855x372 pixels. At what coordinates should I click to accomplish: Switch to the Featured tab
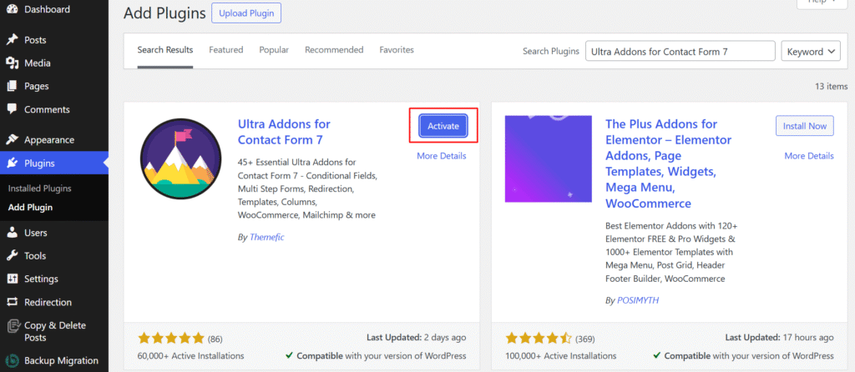point(225,49)
